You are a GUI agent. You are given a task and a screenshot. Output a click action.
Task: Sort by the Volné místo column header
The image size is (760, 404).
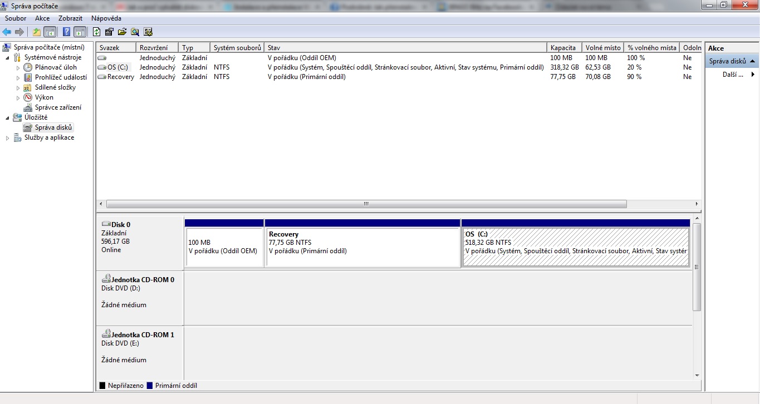[x=603, y=48]
